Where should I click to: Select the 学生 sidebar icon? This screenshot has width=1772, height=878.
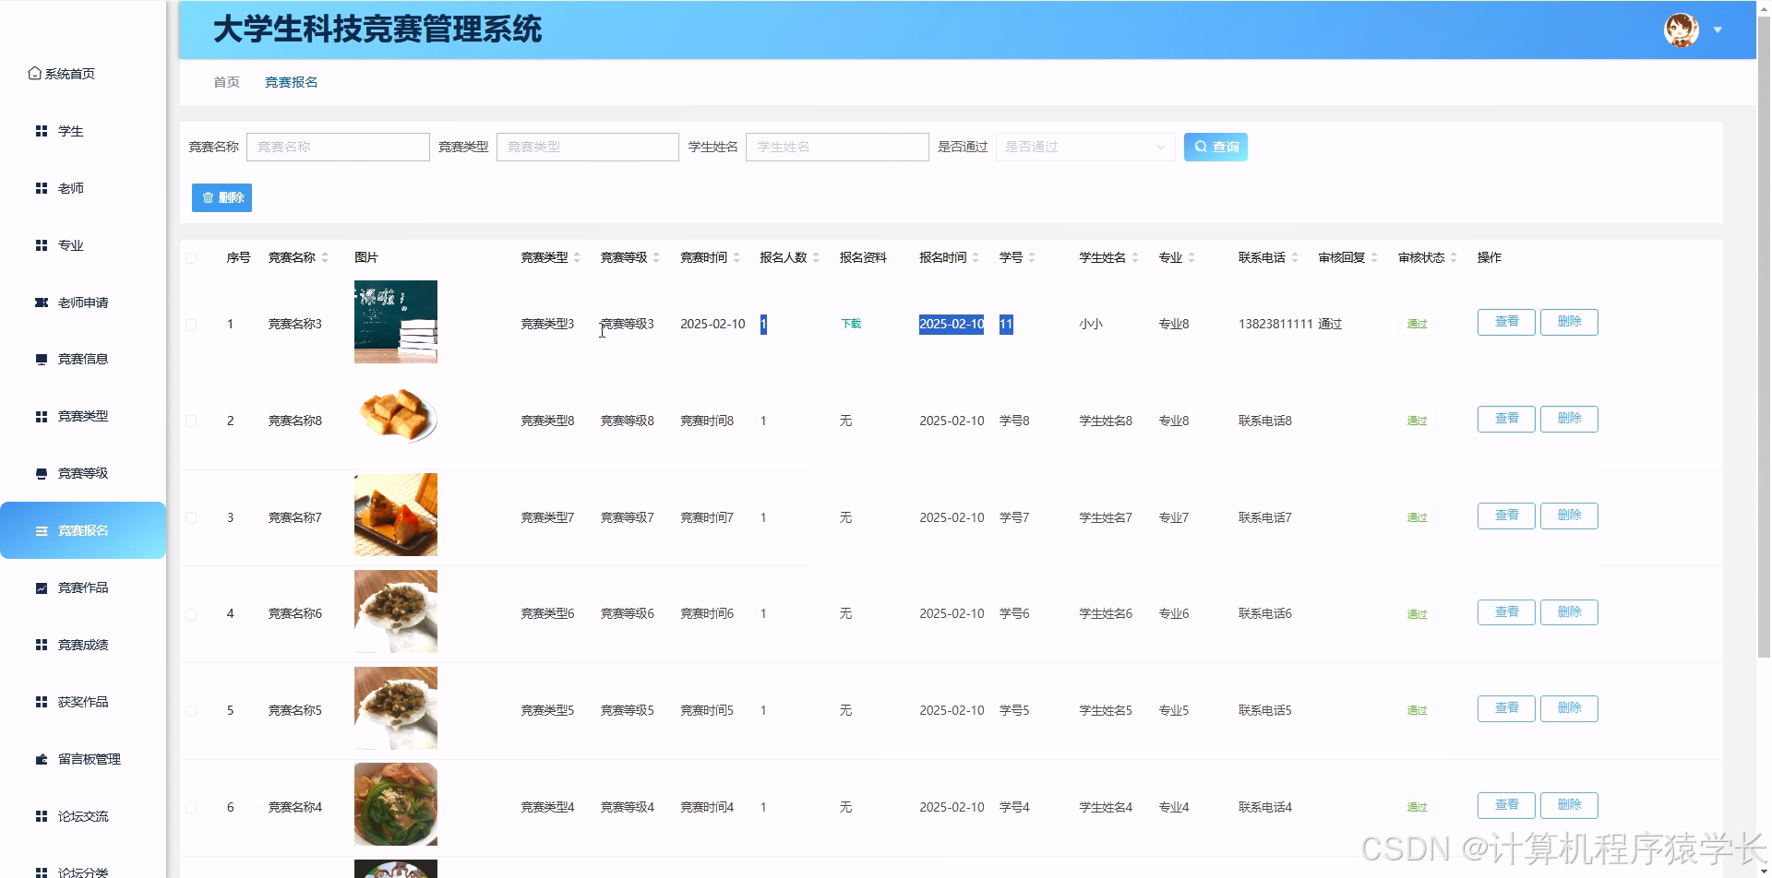pyautogui.click(x=41, y=131)
